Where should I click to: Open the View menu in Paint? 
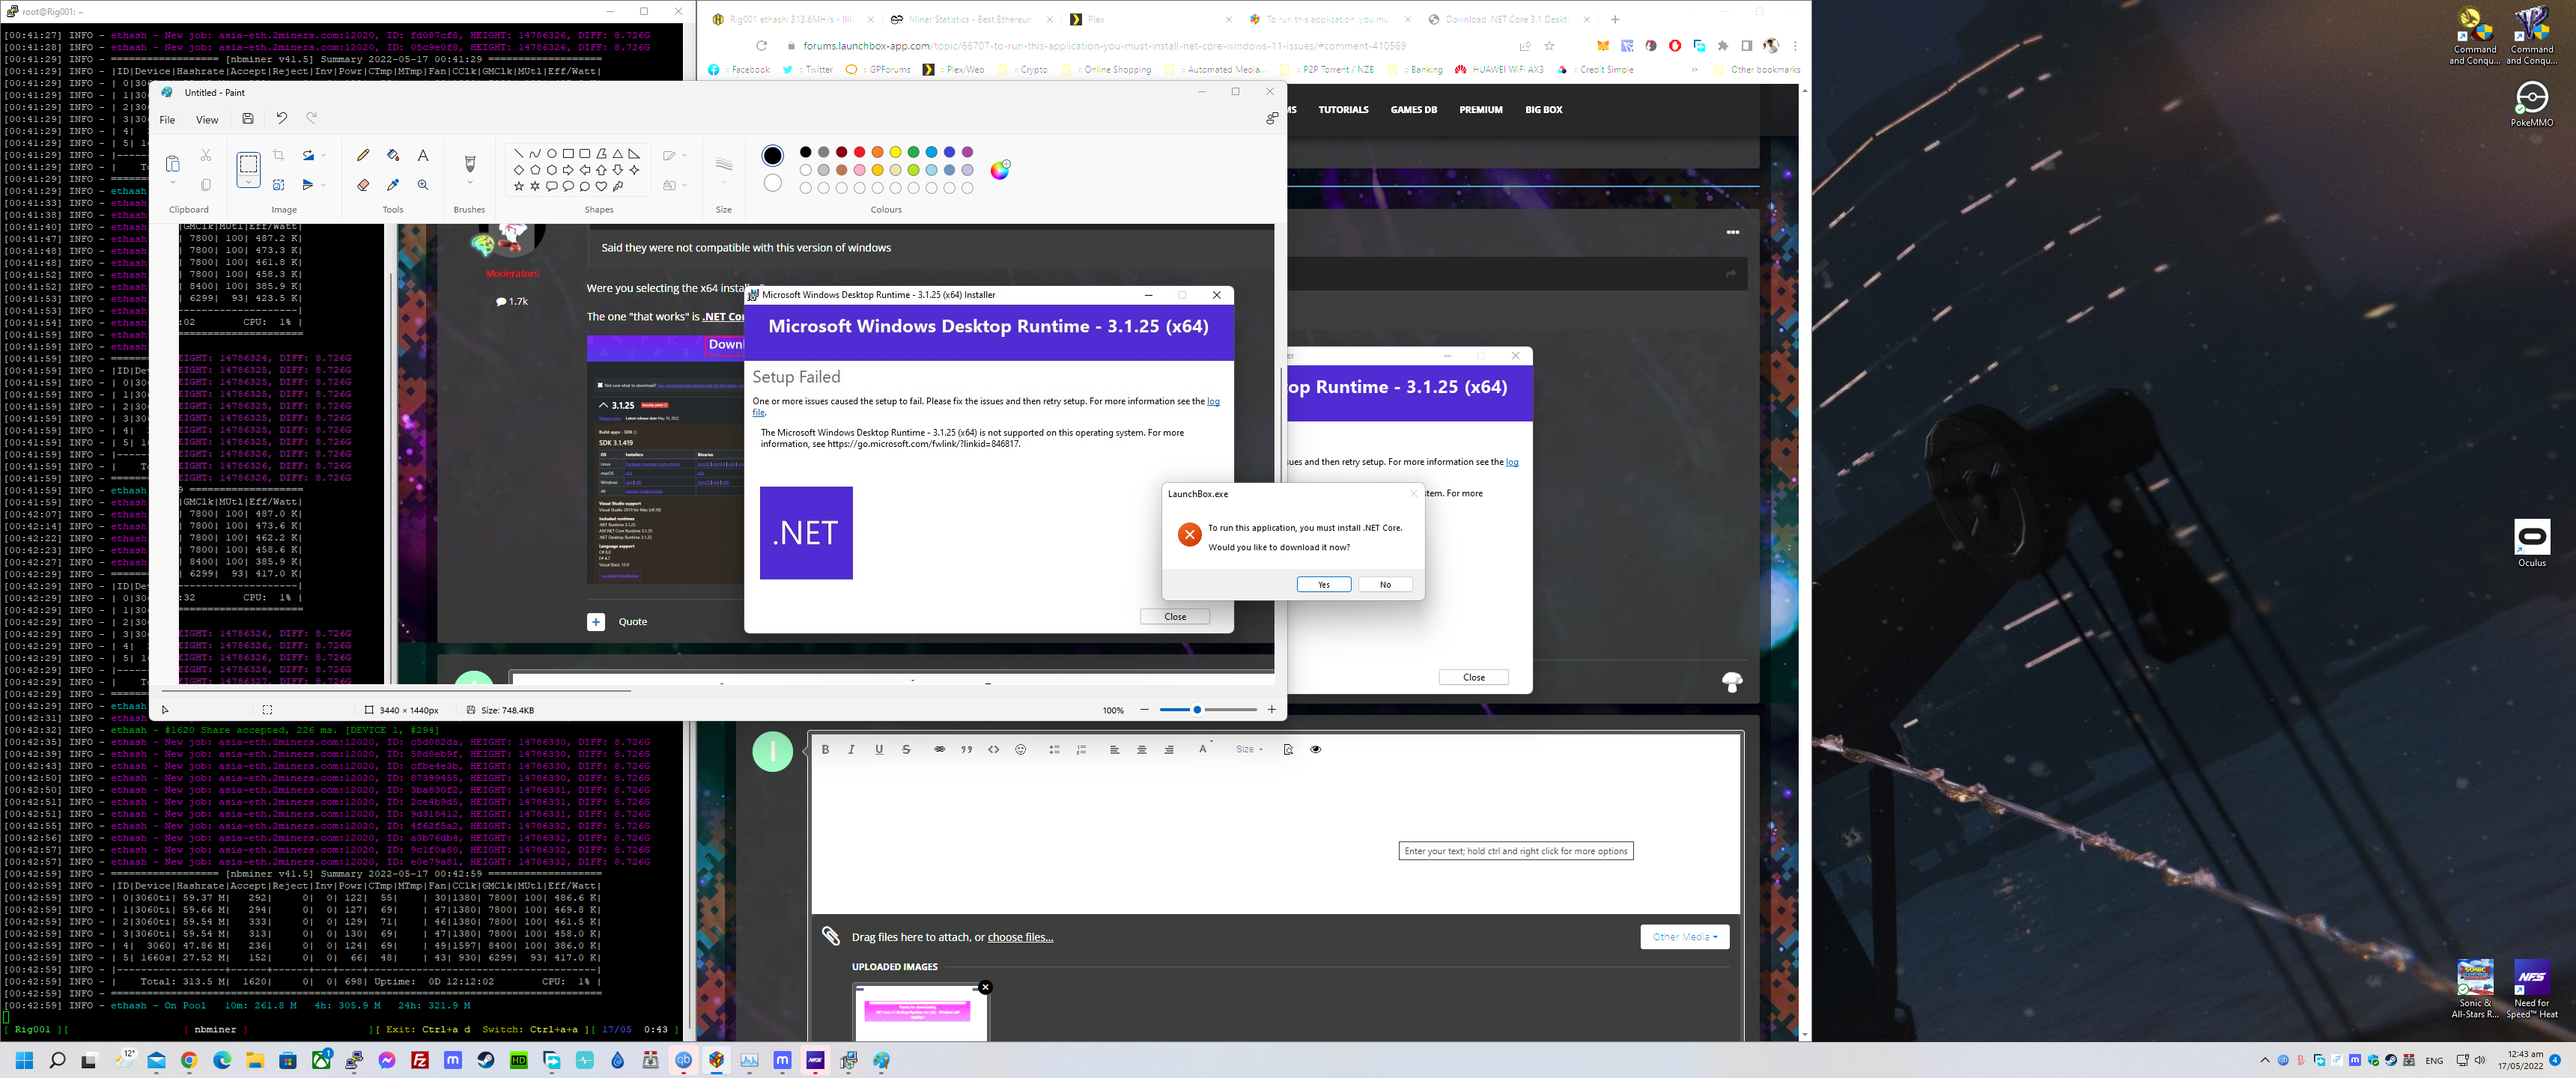[207, 120]
